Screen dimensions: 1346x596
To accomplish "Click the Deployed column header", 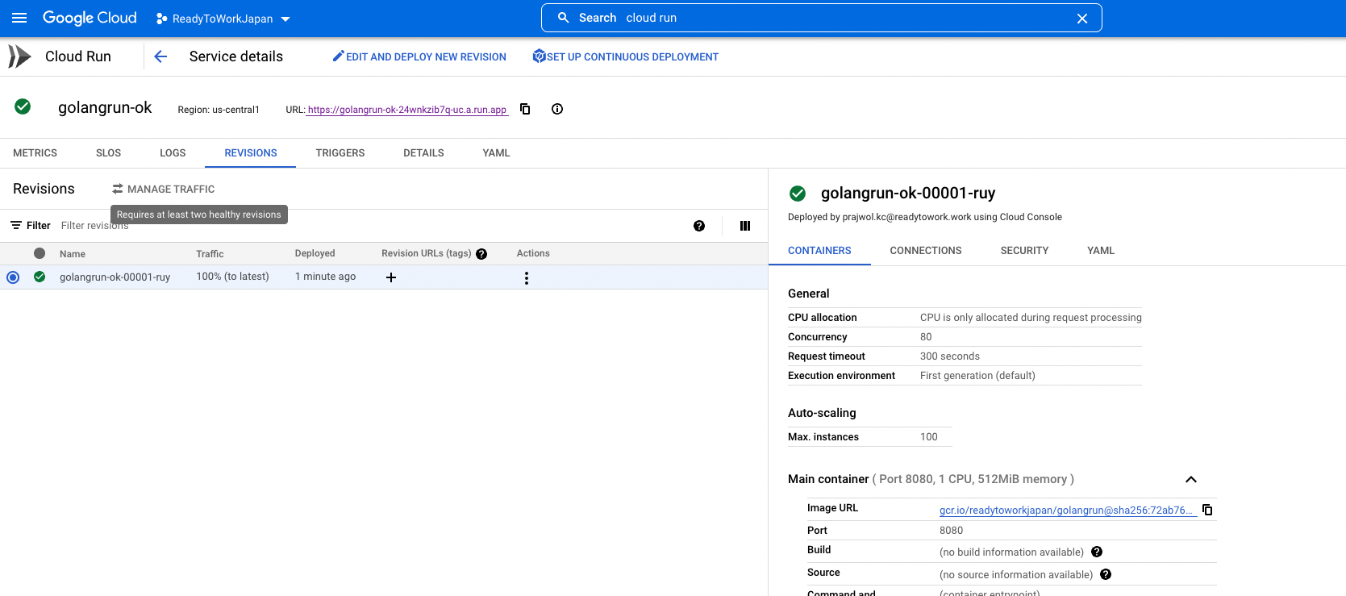I will click(x=315, y=253).
